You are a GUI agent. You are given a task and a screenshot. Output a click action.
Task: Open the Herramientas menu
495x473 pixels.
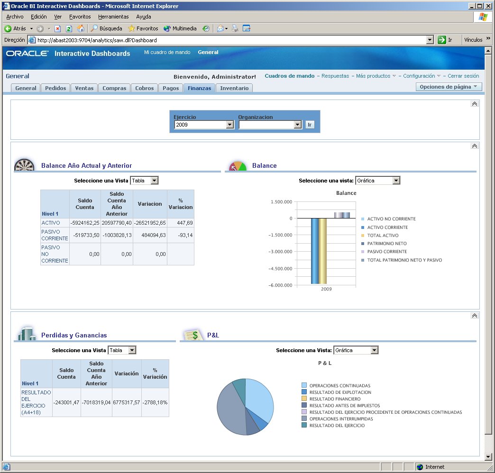pyautogui.click(x=113, y=17)
